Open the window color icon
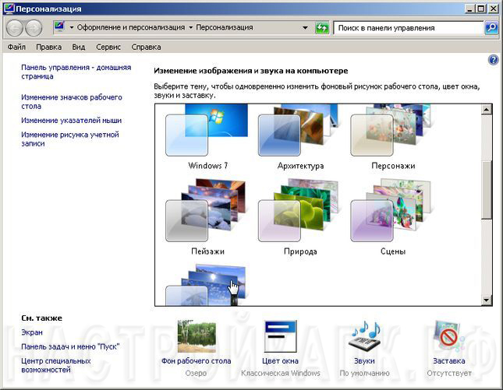This screenshot has width=503, height=390. point(281,336)
